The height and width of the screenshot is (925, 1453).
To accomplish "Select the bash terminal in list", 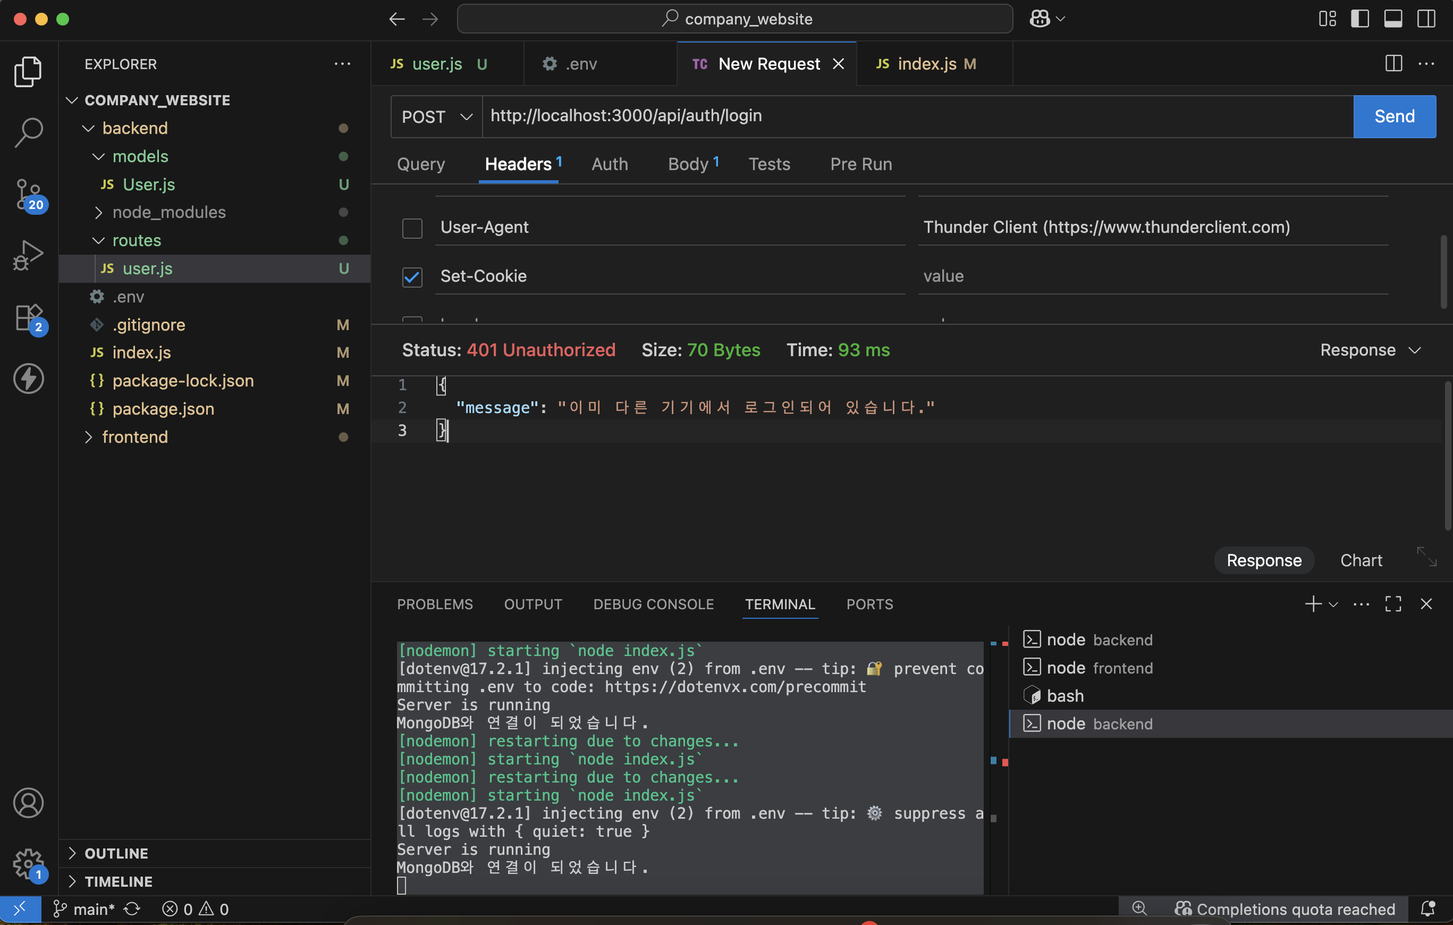I will point(1065,696).
